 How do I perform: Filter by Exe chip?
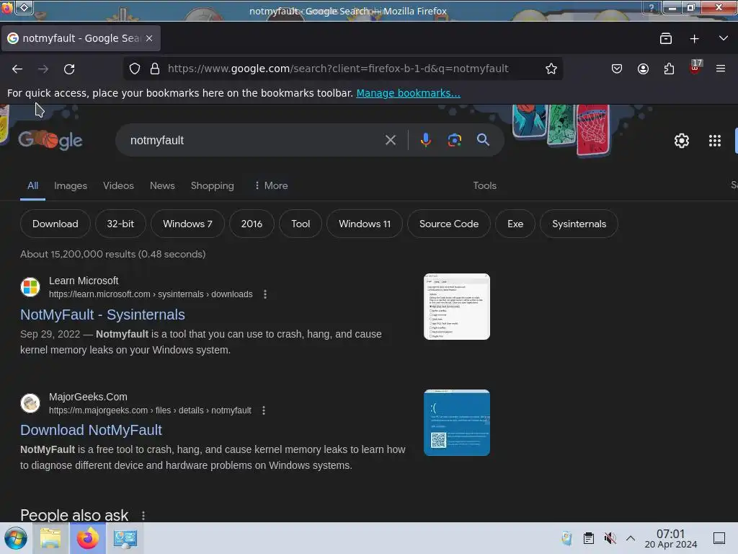pyautogui.click(x=515, y=224)
